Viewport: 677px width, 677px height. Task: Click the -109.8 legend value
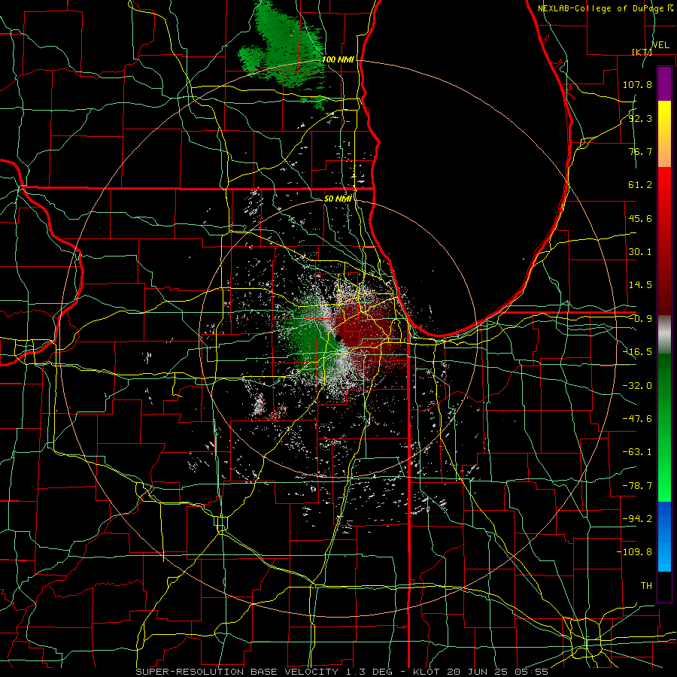(634, 552)
